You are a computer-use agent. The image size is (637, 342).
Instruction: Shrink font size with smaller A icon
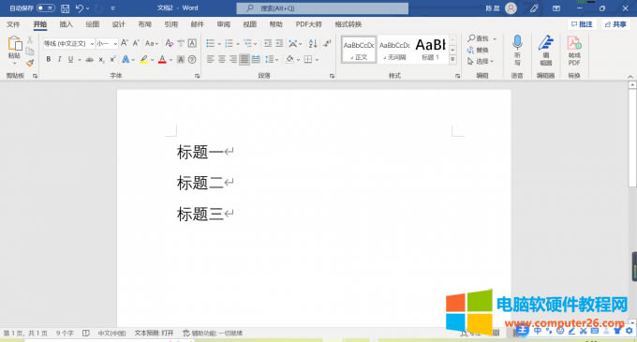click(x=136, y=43)
